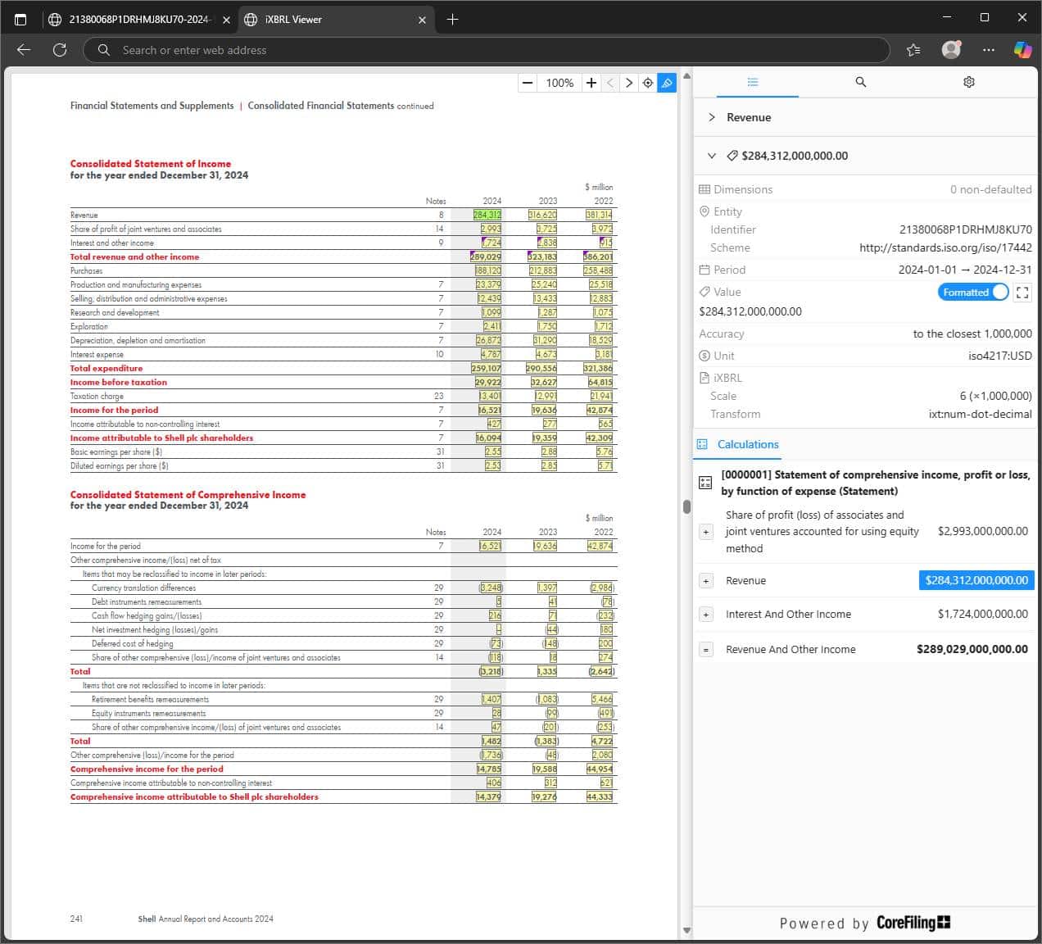1042x944 pixels.
Task: Click the focus target icon in viewer toolbar
Action: point(648,83)
